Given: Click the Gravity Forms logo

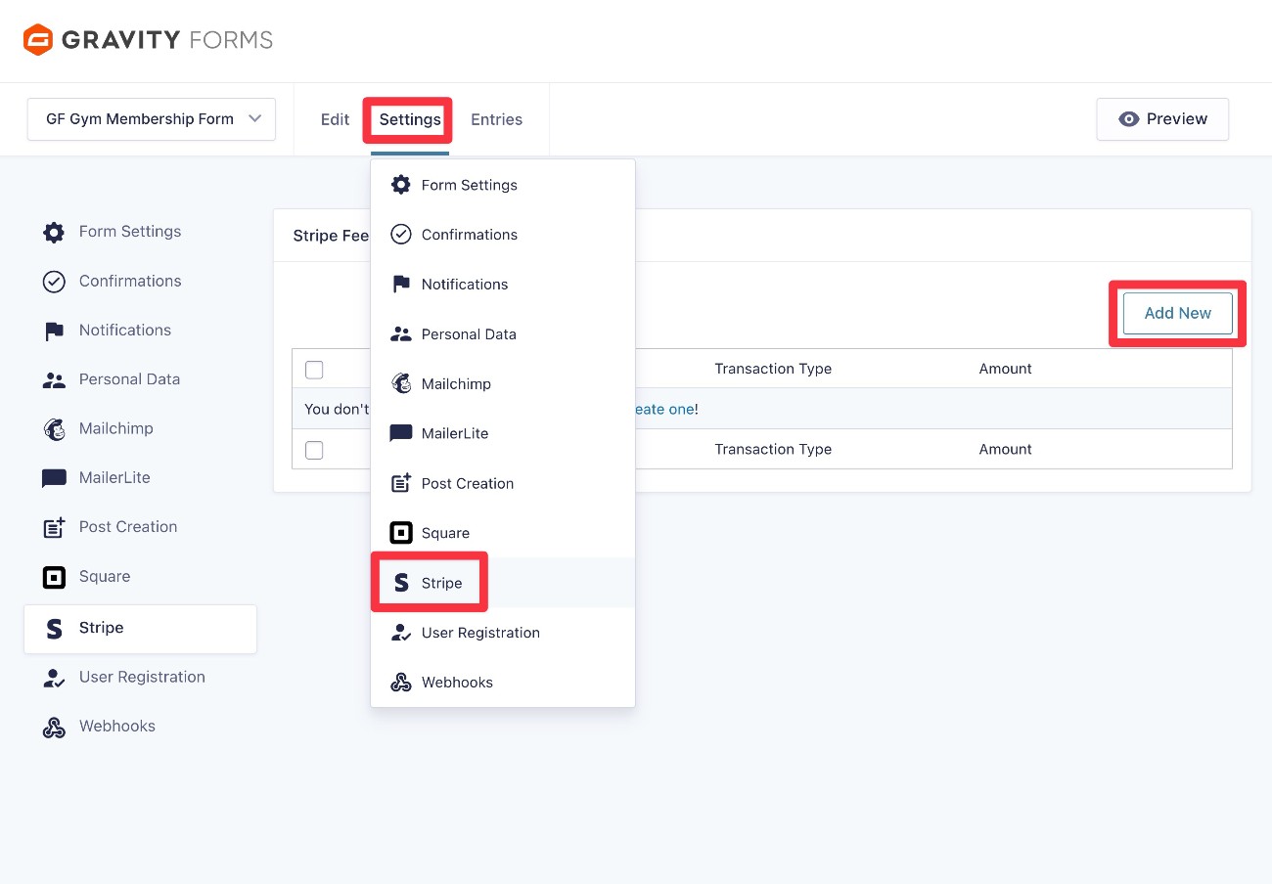Looking at the screenshot, I should [x=147, y=40].
